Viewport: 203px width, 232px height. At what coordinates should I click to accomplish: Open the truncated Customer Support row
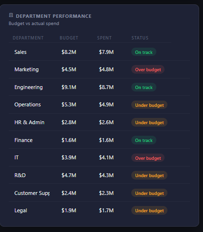[99, 193]
